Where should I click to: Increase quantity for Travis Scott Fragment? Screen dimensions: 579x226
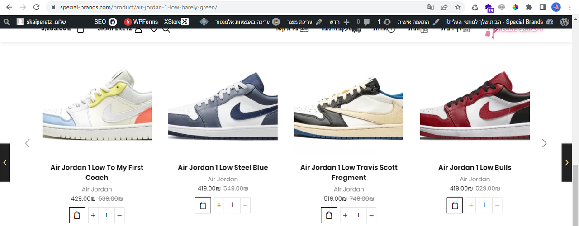tap(345, 215)
